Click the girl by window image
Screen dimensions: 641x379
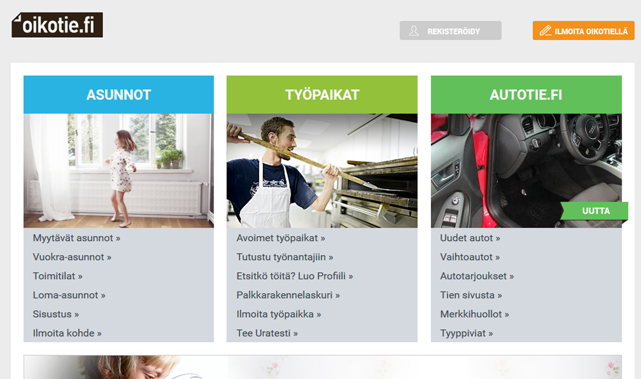tap(119, 171)
